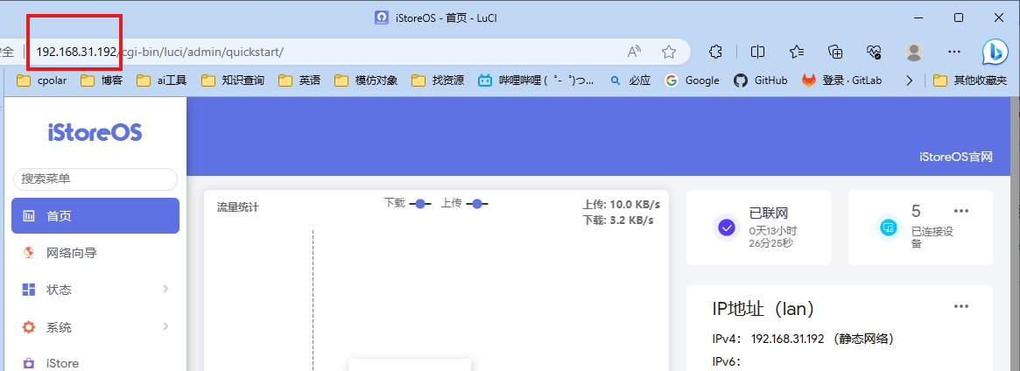
Task: Click the user profile avatar icon
Action: point(915,52)
